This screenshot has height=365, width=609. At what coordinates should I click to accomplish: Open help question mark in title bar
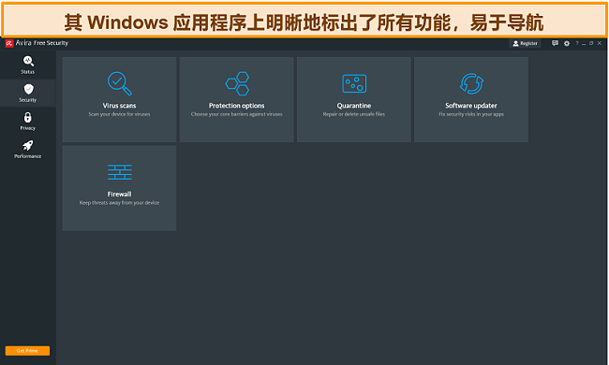pyautogui.click(x=577, y=43)
